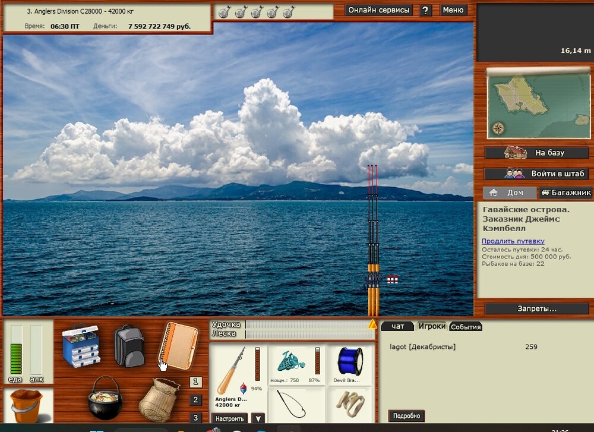Viewport: 594px width, 432px height.
Task: Click the reel wear gauge near 87%
Action: [317, 360]
